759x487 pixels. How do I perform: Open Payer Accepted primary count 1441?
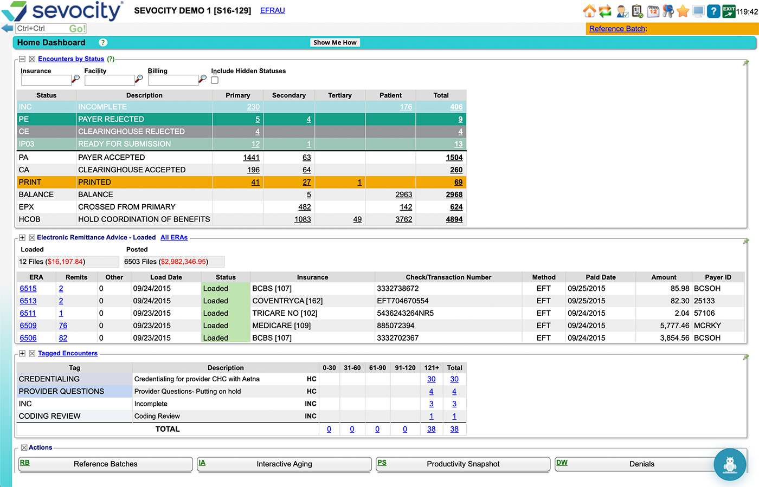[x=251, y=158]
